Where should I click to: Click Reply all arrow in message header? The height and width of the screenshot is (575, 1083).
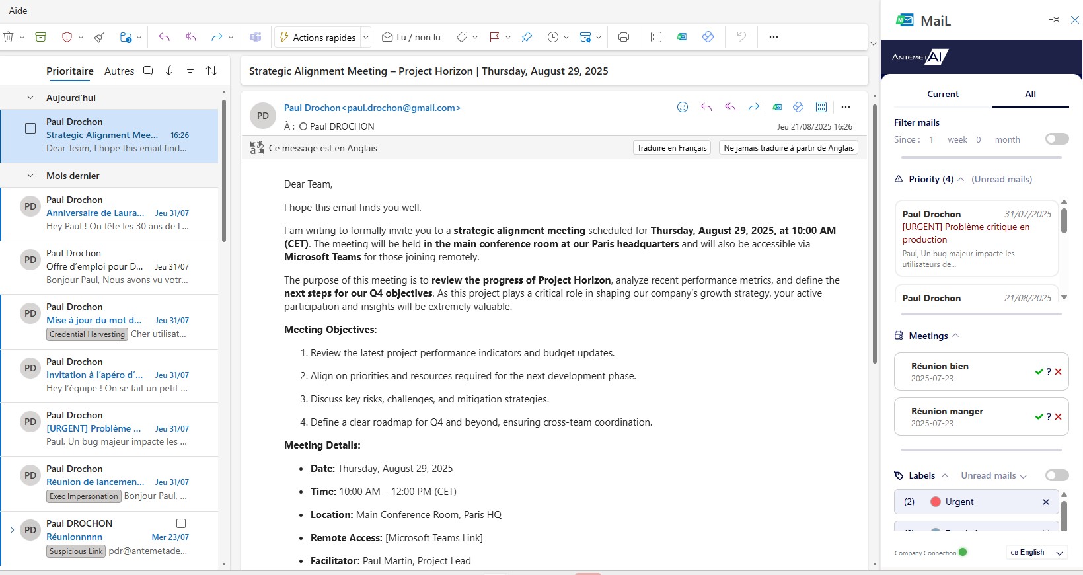[x=730, y=107]
